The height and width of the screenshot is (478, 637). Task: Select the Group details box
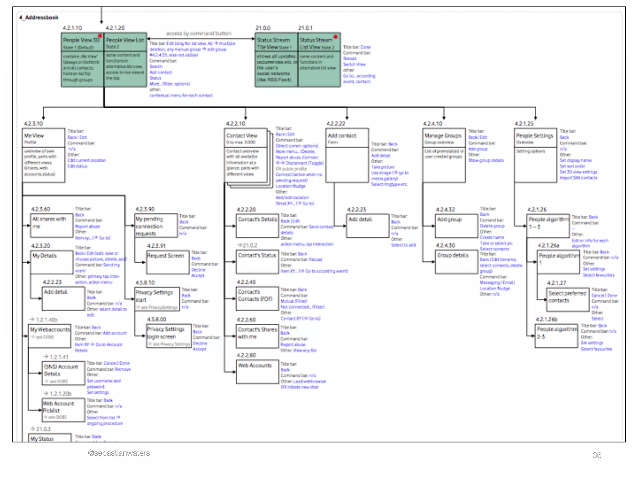click(456, 262)
